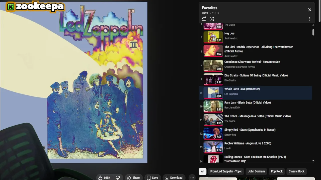The height and width of the screenshot is (180, 321).
Task: Click Ram Jam - Black Betty title
Action: coord(247,102)
